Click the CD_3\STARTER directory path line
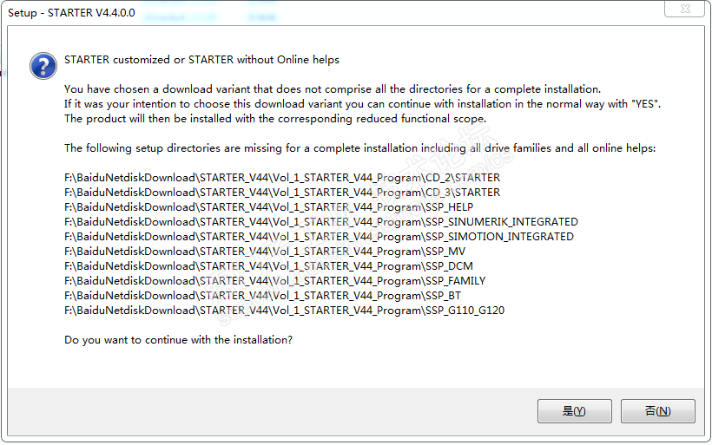 tap(282, 193)
